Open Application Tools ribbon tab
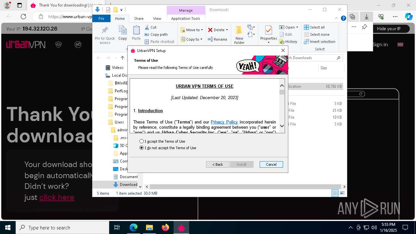The width and height of the screenshot is (416, 234). (x=186, y=19)
